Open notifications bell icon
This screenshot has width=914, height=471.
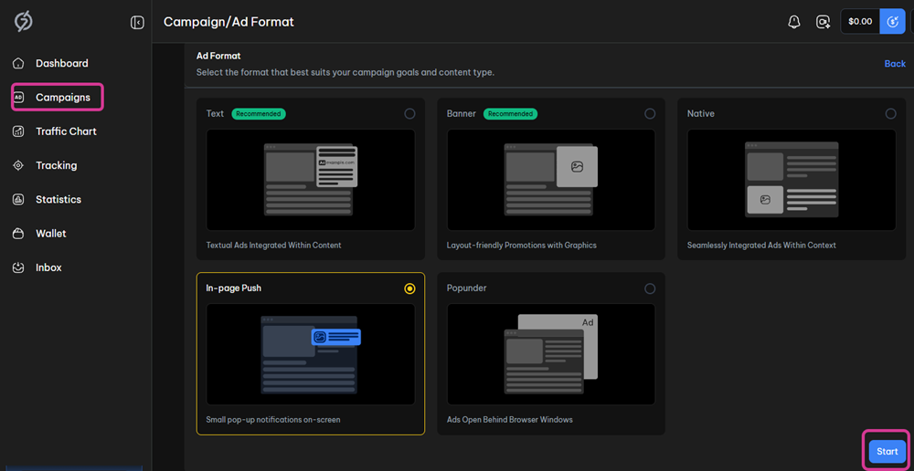pyautogui.click(x=794, y=22)
